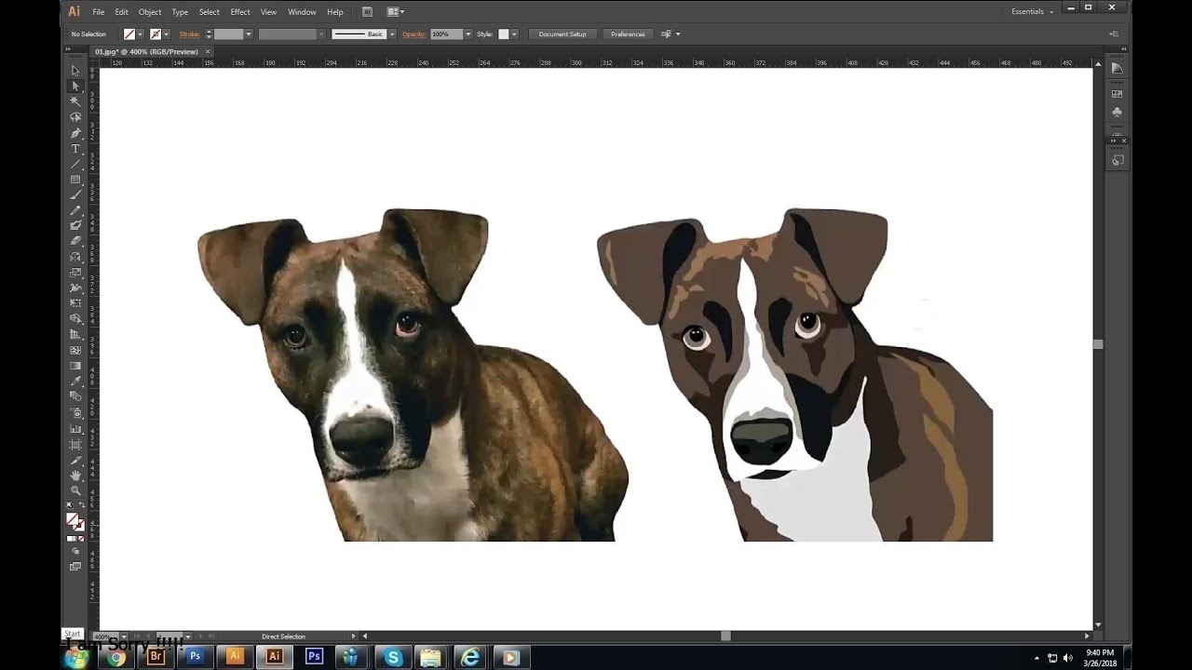Expand the stroke weight dropdown
The height and width of the screenshot is (670, 1192).
[248, 34]
